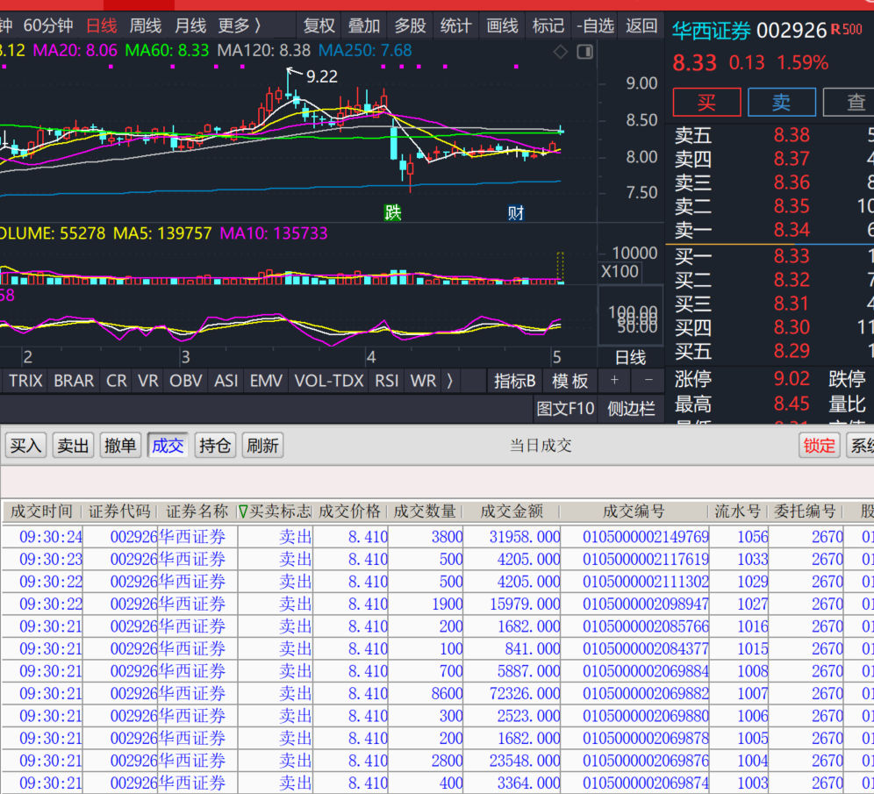Click the diamond icon above the chart

560,52
